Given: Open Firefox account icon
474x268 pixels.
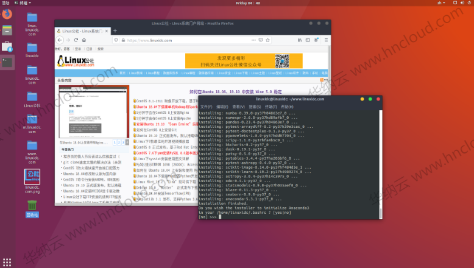Looking at the screenshot, I should pyautogui.click(x=316, y=40).
